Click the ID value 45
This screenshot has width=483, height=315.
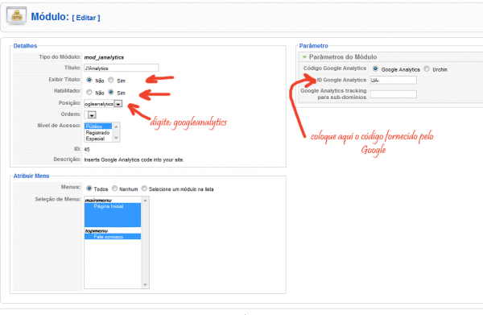[x=87, y=149]
